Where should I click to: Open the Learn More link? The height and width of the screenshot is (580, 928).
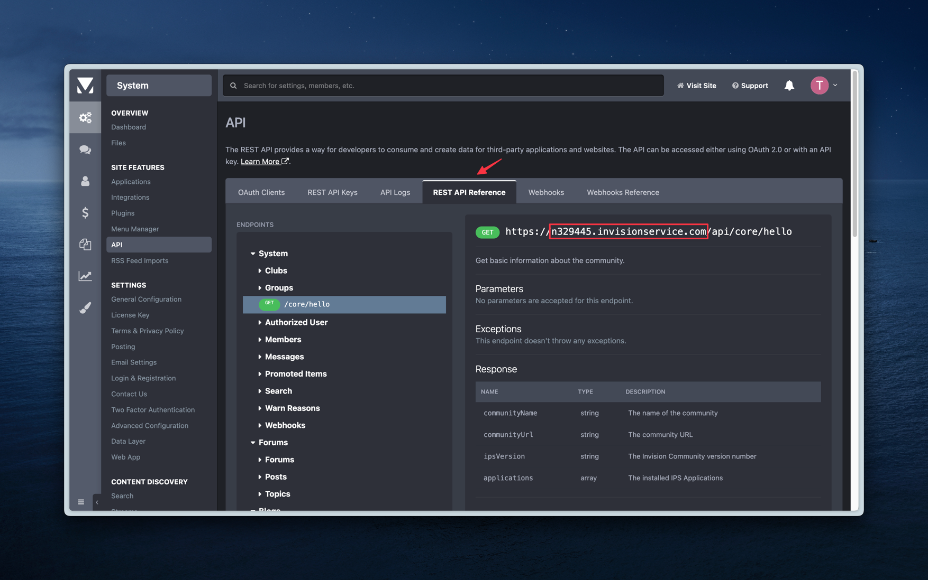[x=261, y=161]
